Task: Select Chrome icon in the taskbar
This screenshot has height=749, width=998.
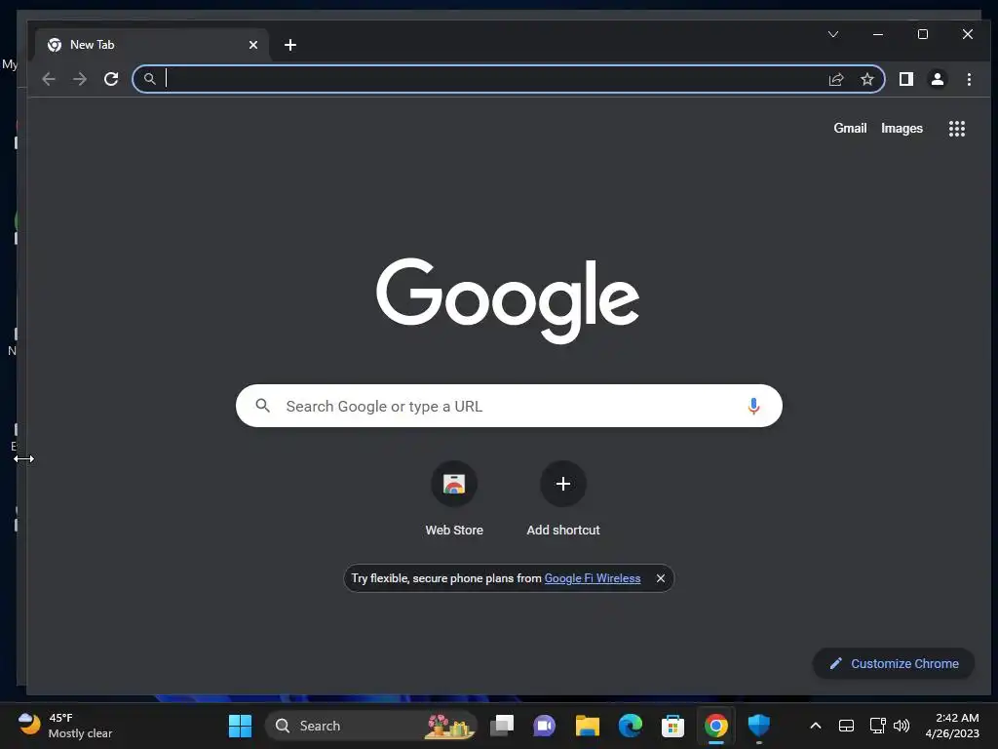Action: point(716,726)
